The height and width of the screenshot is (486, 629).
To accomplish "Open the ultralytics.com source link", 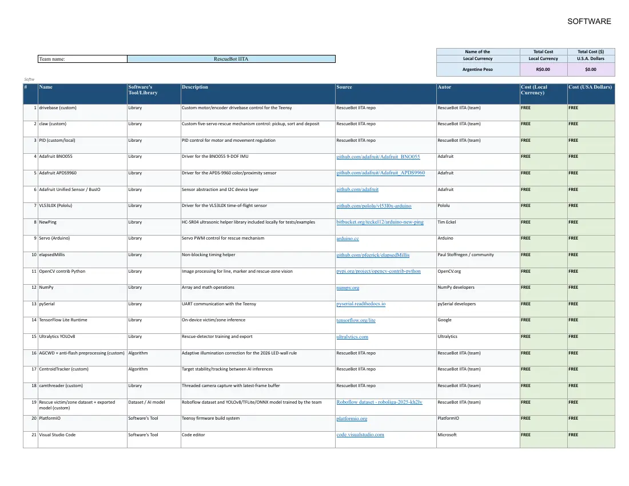I will pos(352,336).
